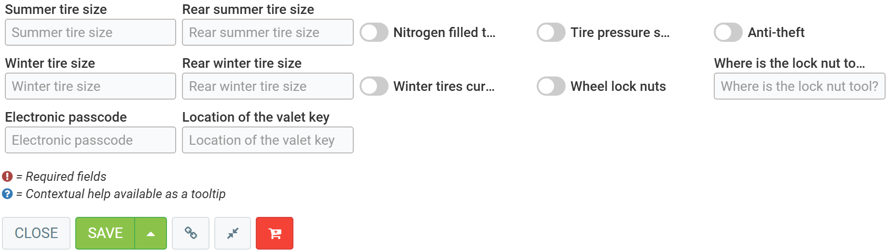888x252 pixels.
Task: Select the Winter tire size field
Action: [90, 87]
